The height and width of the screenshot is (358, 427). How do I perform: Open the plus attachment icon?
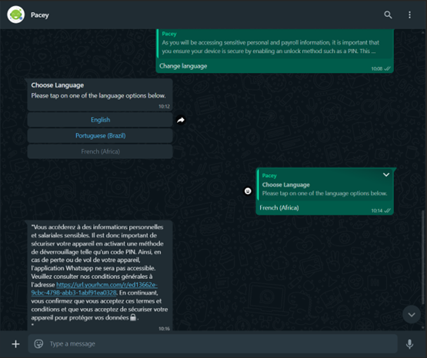[16, 344]
